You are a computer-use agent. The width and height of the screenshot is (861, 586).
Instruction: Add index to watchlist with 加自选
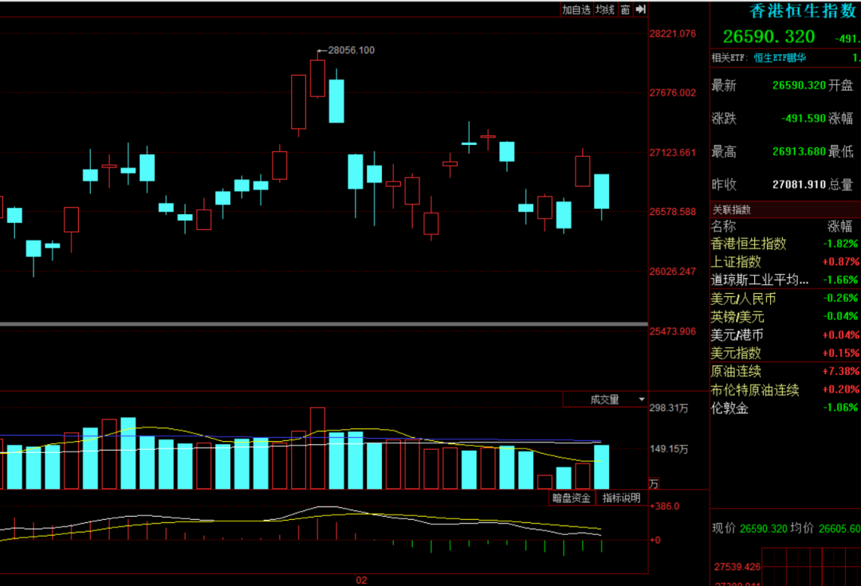(x=576, y=10)
